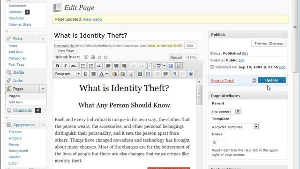The width and height of the screenshot is (300, 169).
Task: Toggle the kitchen sink toolbar row
Action: click(179, 66)
